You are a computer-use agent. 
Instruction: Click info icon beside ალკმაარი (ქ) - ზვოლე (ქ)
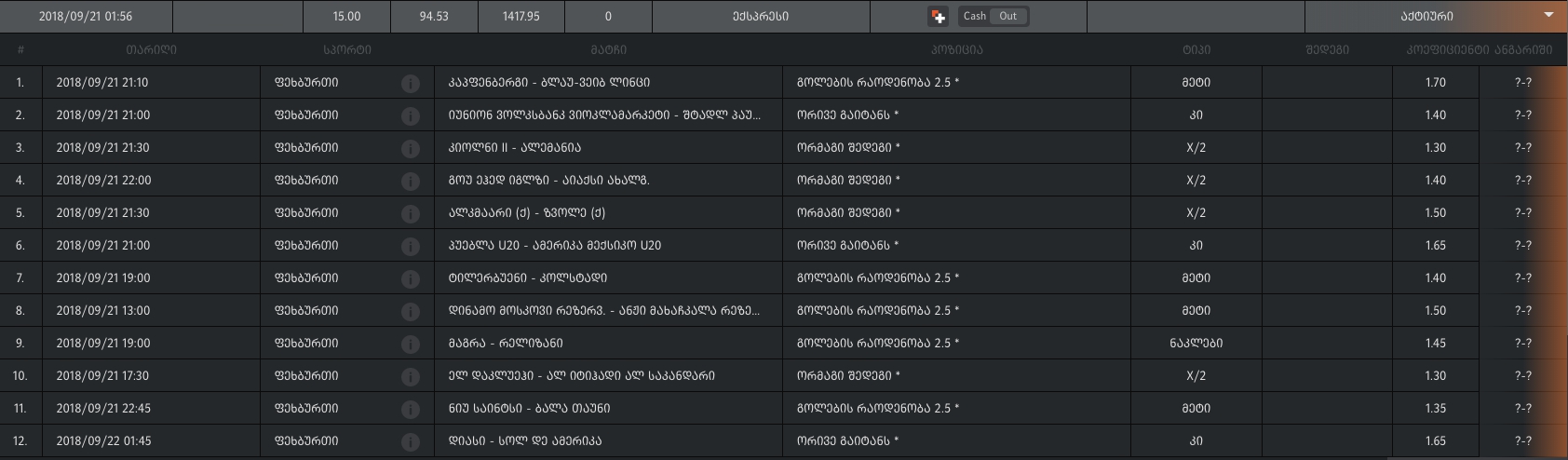tap(410, 213)
